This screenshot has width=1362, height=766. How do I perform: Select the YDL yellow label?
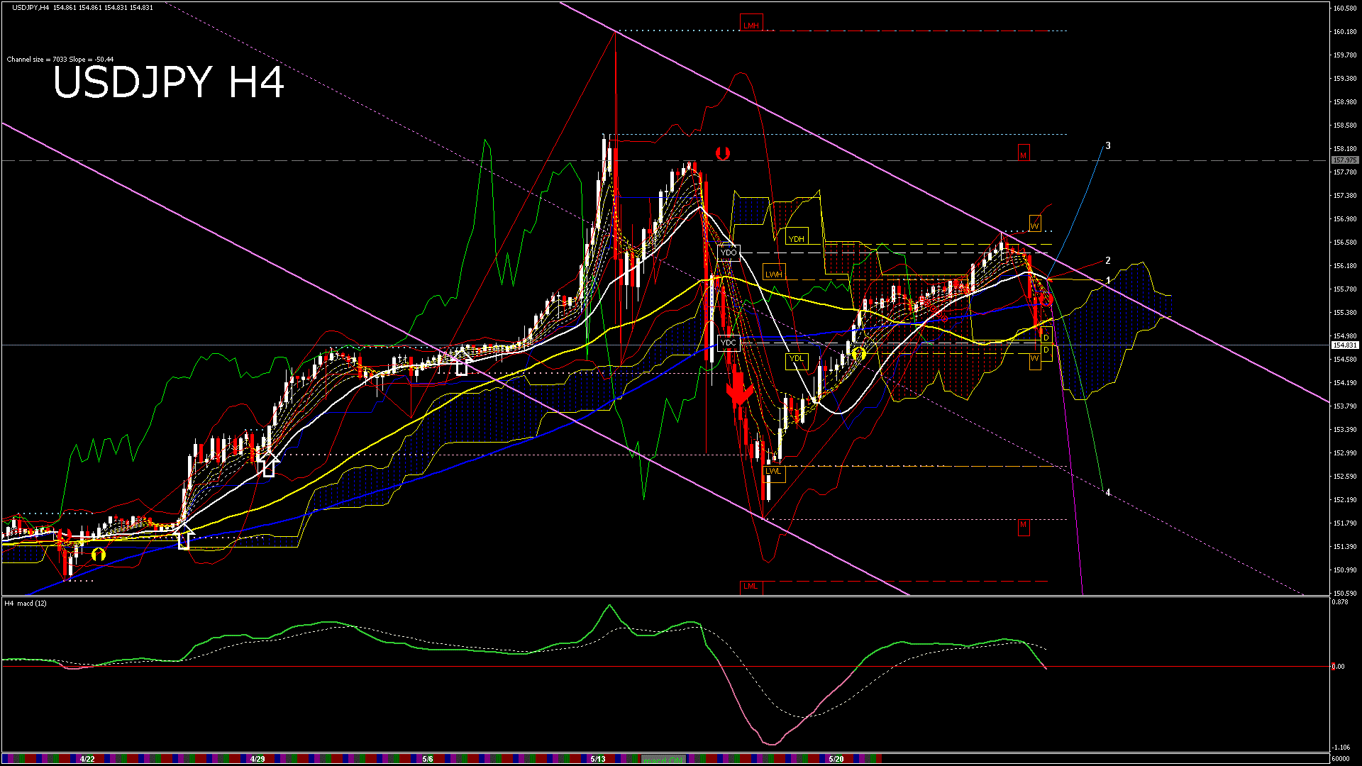point(797,359)
